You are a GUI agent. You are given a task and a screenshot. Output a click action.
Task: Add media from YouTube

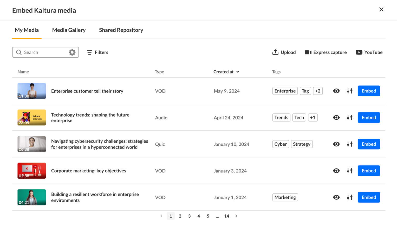point(369,52)
